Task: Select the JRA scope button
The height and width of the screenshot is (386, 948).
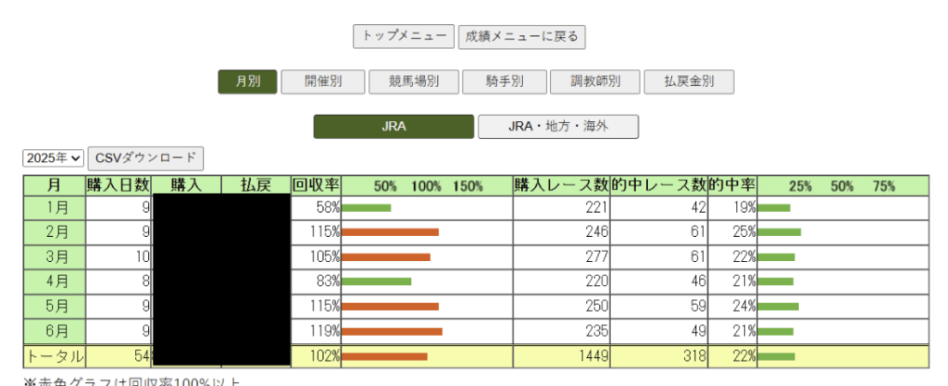Action: tap(393, 127)
